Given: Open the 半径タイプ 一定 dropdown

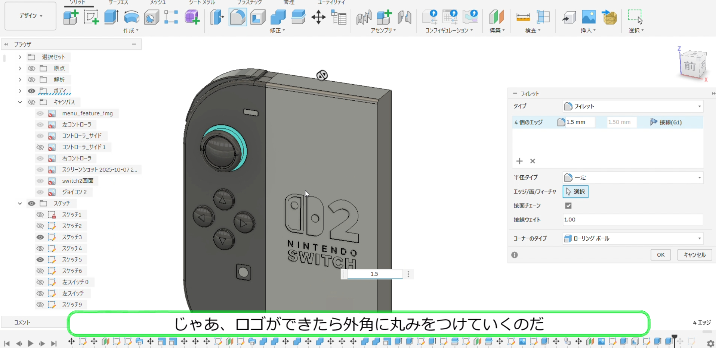Looking at the screenshot, I should pyautogui.click(x=633, y=178).
